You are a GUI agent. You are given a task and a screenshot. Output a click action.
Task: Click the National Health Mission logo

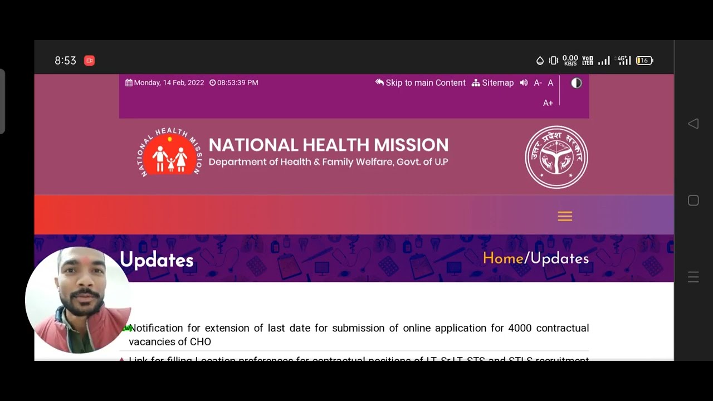tap(170, 152)
